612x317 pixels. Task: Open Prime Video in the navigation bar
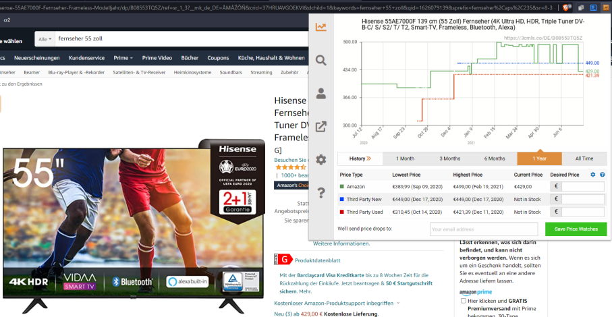pos(157,58)
